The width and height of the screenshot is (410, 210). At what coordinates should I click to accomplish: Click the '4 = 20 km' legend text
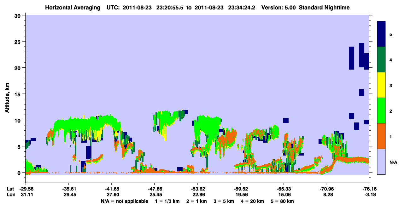(252, 201)
